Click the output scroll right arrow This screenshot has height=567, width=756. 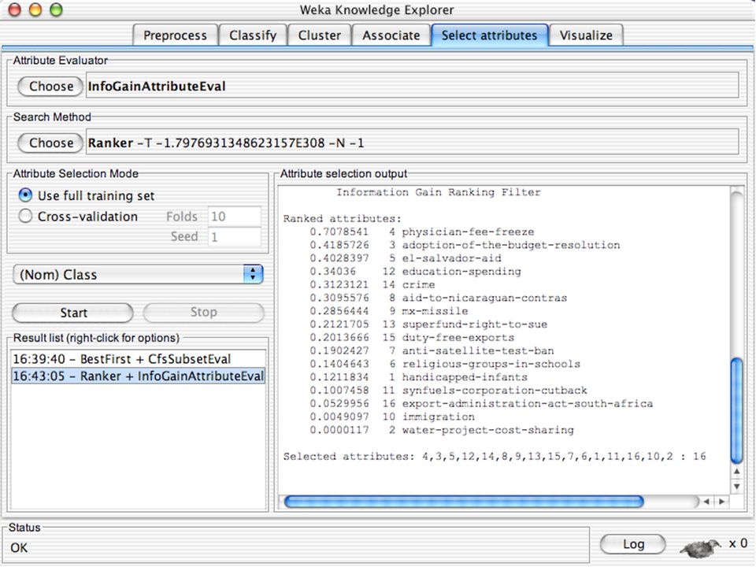722,502
